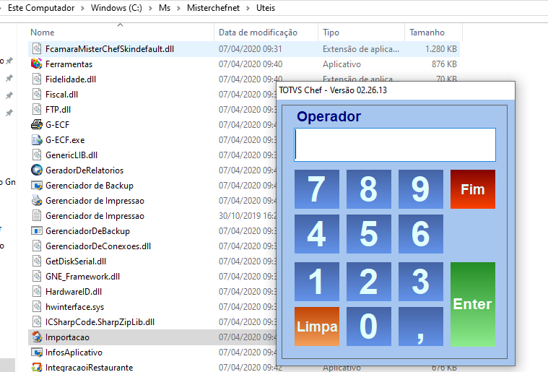This screenshot has height=372, width=548.
Task: Select the G-ECF printer icon
Action: click(x=37, y=124)
